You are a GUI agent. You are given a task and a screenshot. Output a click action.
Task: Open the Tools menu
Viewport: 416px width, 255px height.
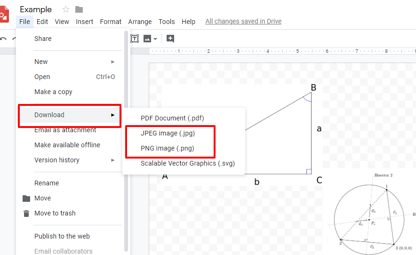pos(167,22)
